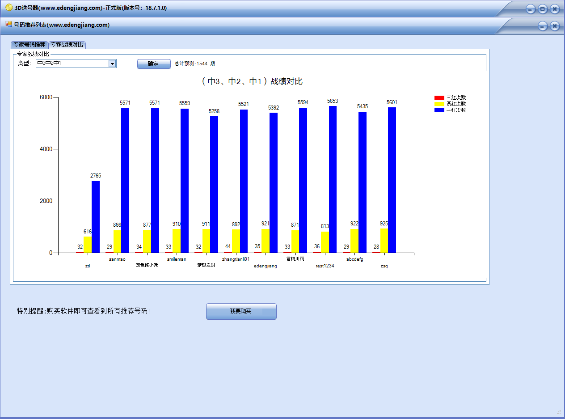Click the yellow bar labeled 925 for zsq

[x=384, y=241]
